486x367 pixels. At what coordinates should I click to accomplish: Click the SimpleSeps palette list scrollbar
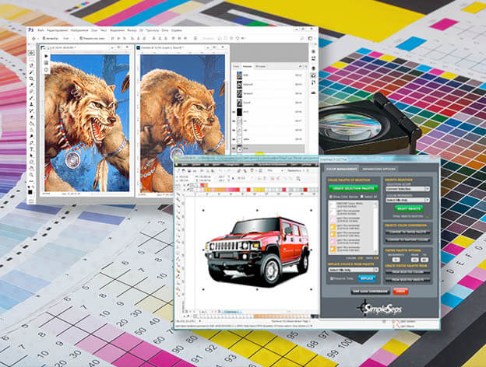pos(375,227)
